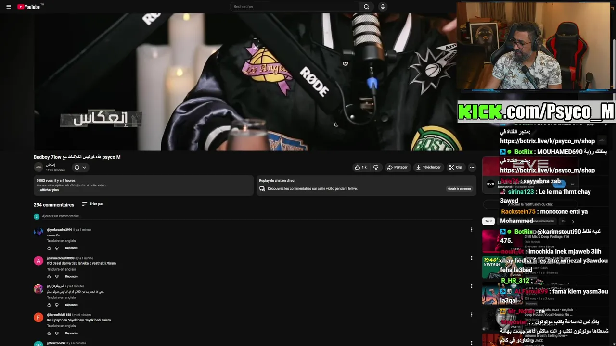Expand notification options chevron next to bell
616x346 pixels.
point(84,167)
